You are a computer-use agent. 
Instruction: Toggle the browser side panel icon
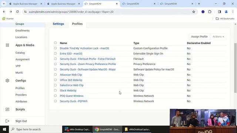click(220, 11)
